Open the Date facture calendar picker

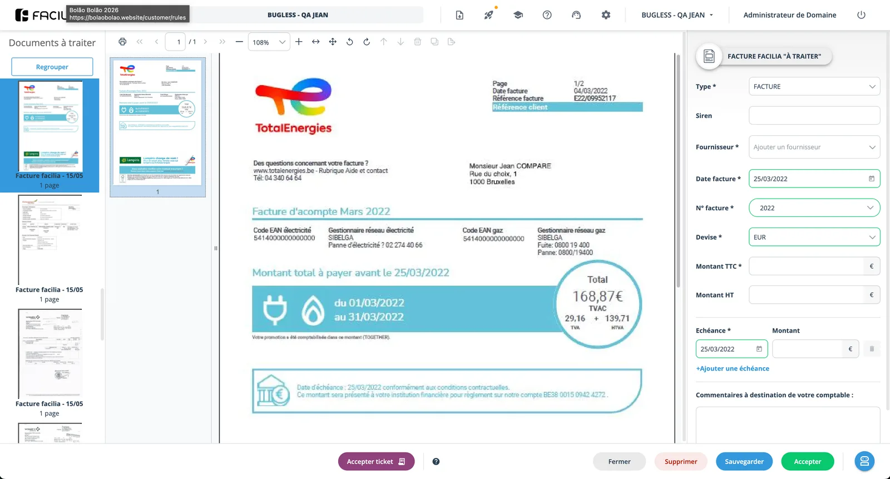[871, 179]
